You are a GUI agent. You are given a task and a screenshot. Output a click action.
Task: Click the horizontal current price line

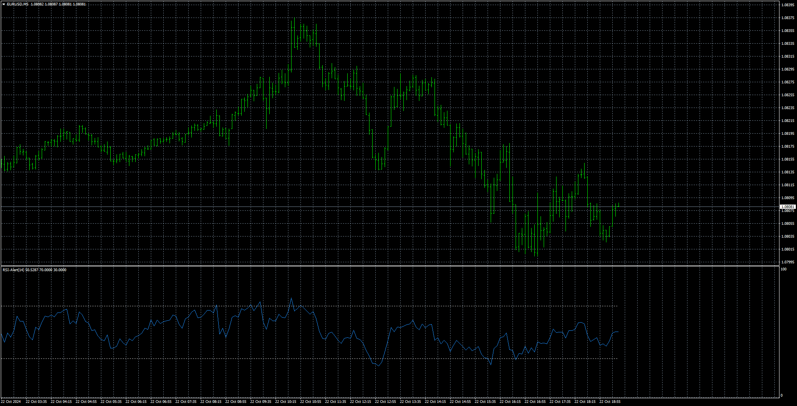click(390, 207)
